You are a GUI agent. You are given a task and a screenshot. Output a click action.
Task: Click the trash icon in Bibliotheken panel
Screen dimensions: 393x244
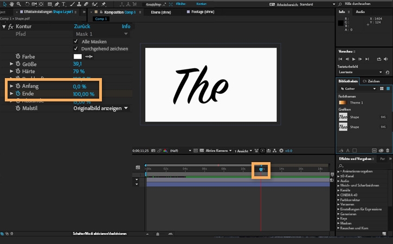click(388, 150)
